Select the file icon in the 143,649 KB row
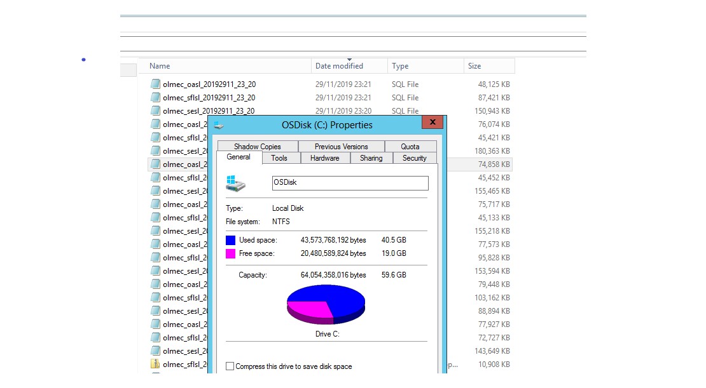 click(155, 351)
